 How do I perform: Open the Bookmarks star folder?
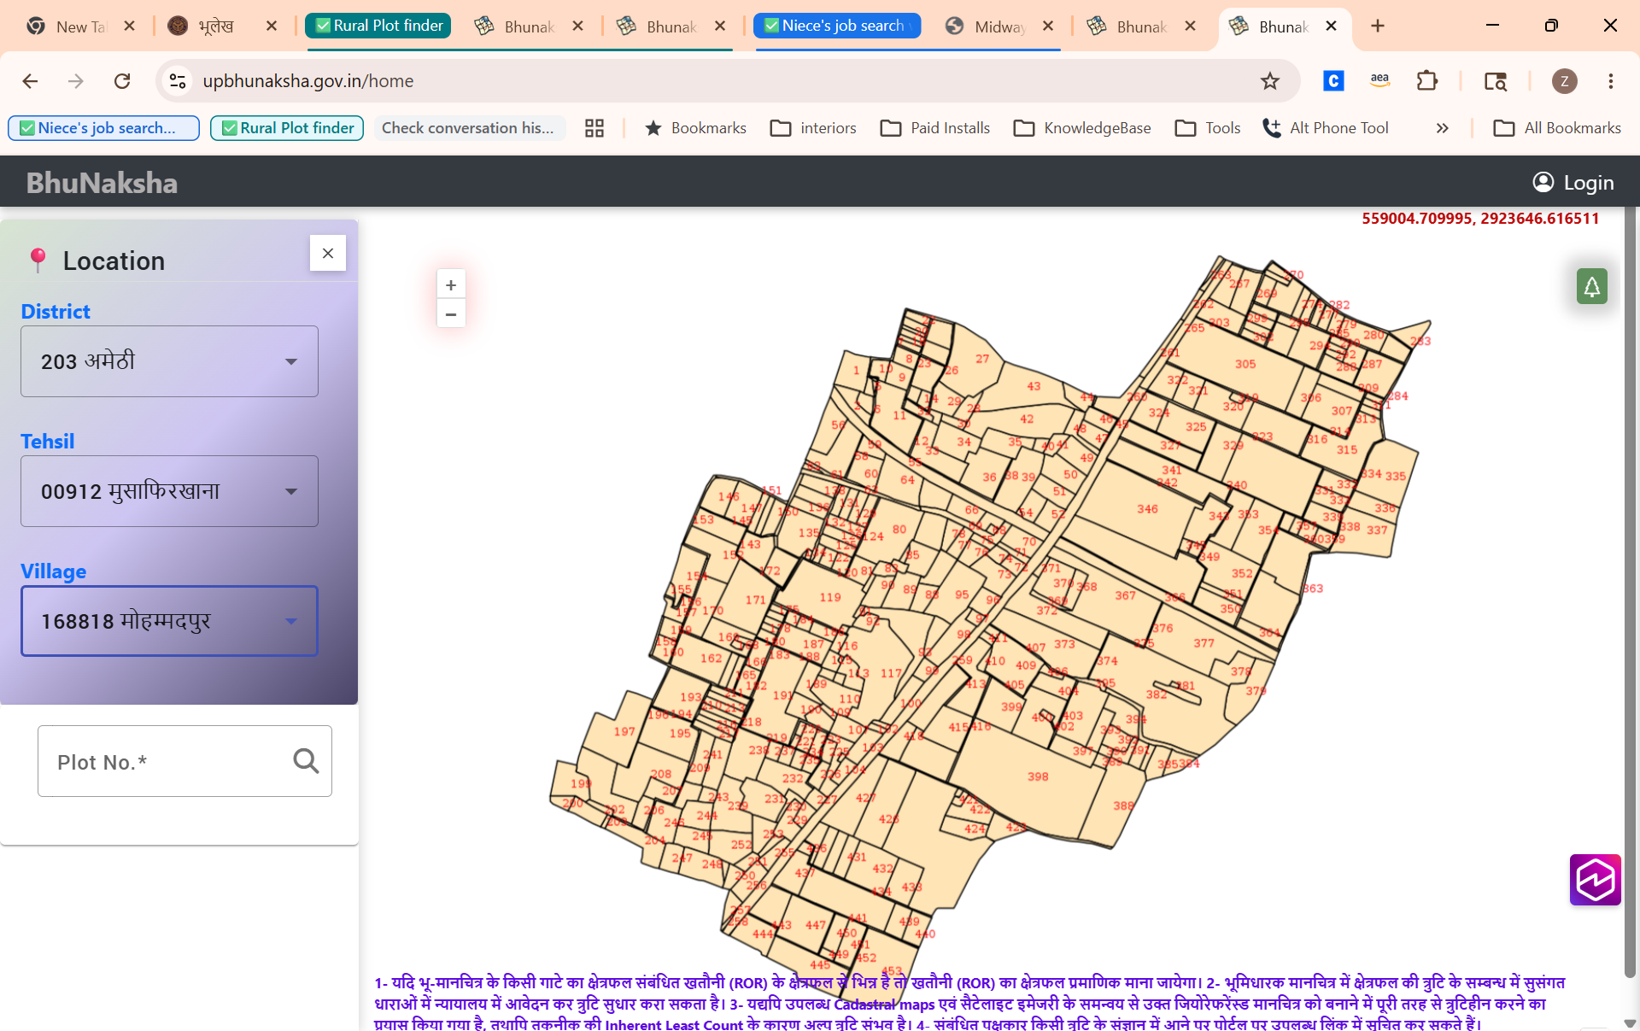(x=695, y=128)
